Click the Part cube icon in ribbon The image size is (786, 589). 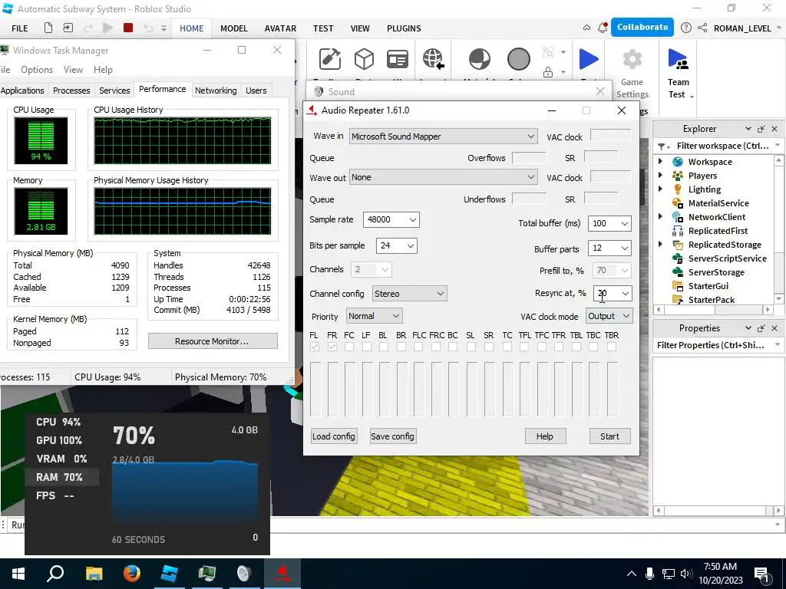click(364, 59)
